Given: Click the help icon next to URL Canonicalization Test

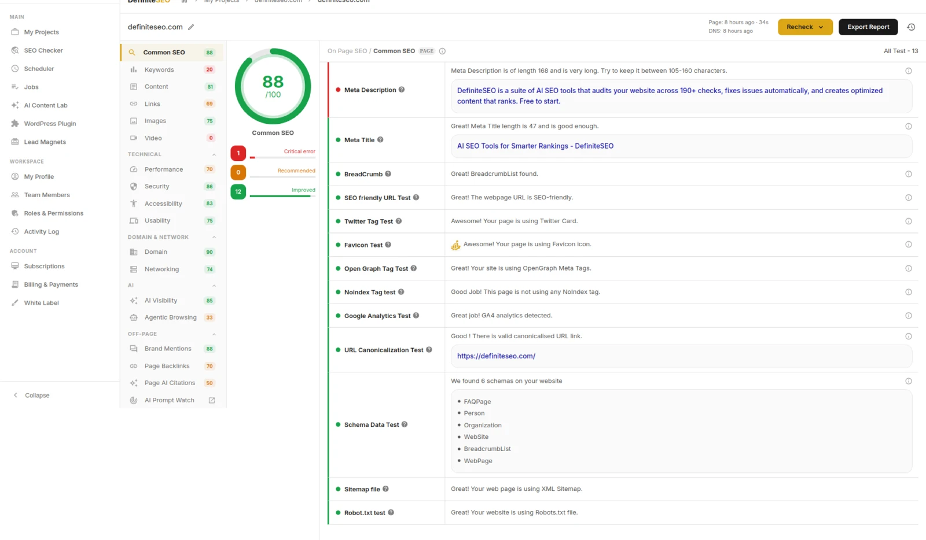Looking at the screenshot, I should (429, 350).
